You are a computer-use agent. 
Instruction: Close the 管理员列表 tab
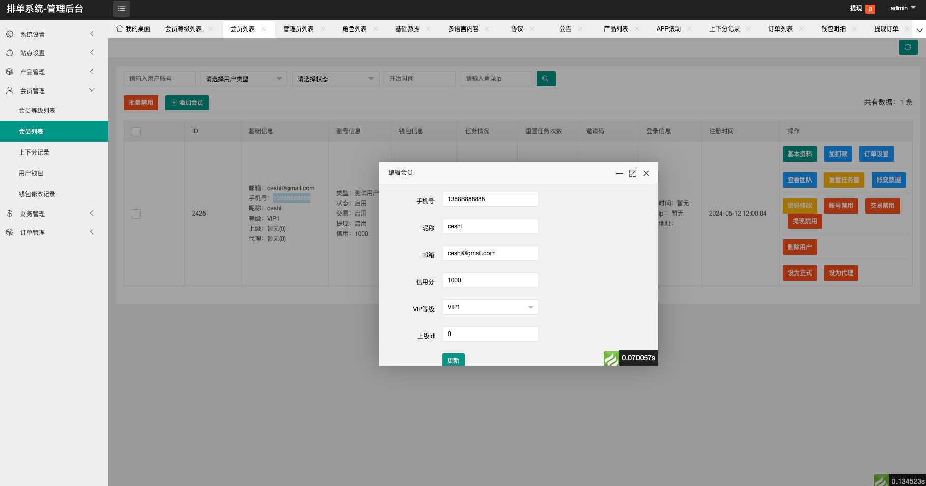323,29
